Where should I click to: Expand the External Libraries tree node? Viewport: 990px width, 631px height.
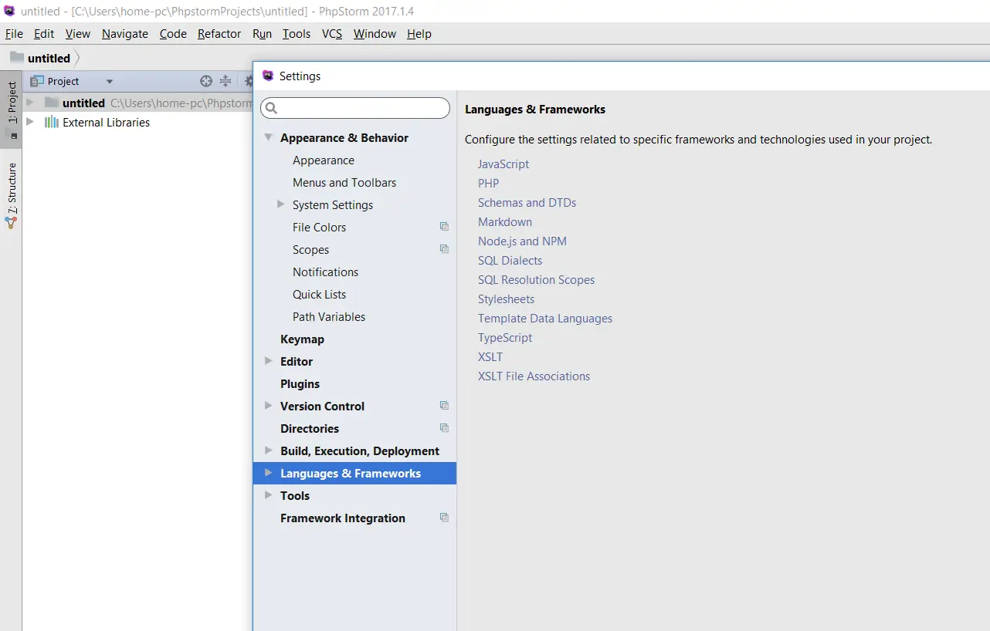[30, 122]
